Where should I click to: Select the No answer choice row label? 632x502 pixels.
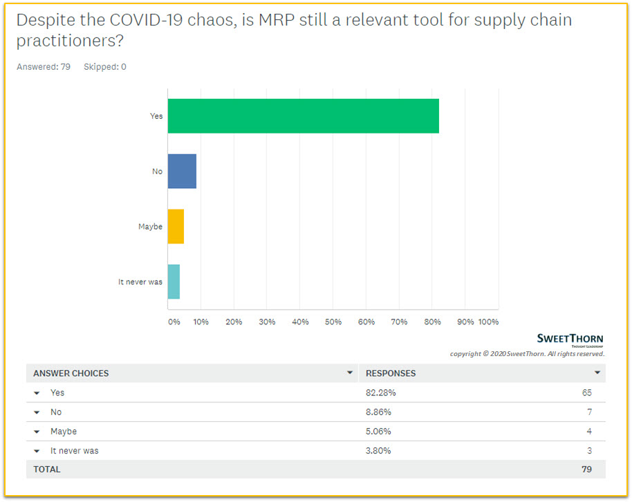pyautogui.click(x=56, y=412)
